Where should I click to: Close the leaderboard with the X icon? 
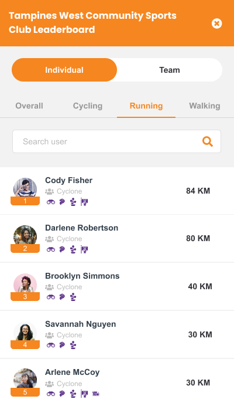tap(216, 23)
